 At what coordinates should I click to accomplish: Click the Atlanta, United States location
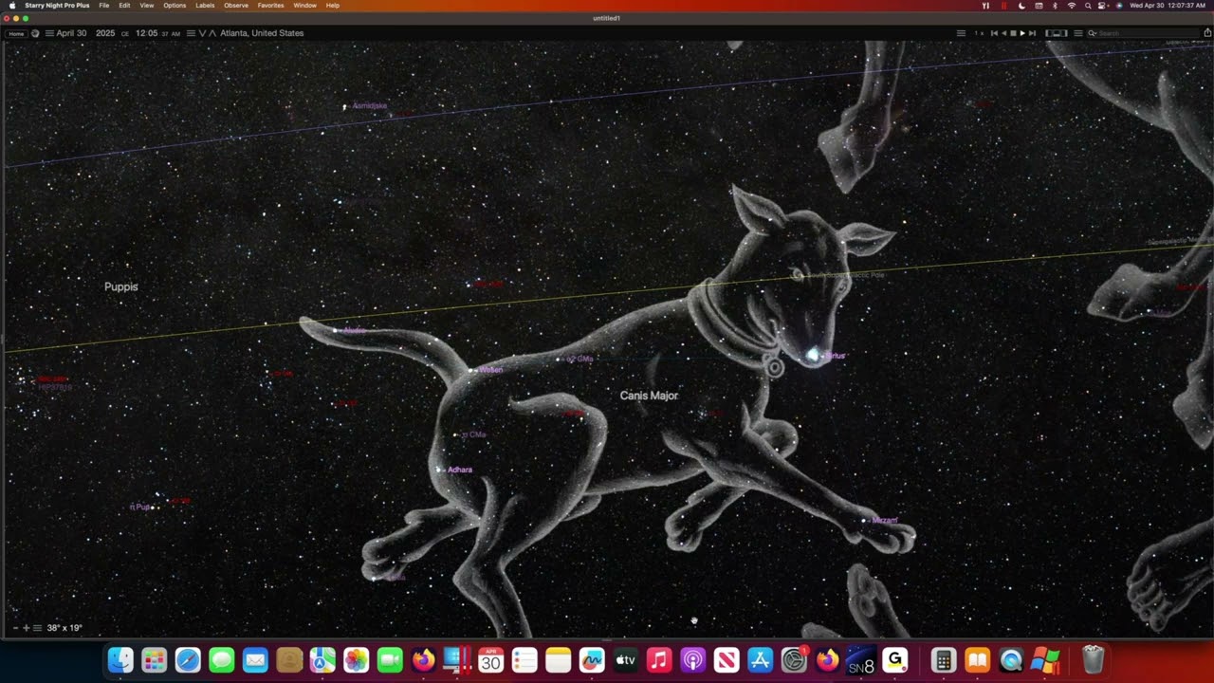coord(262,33)
